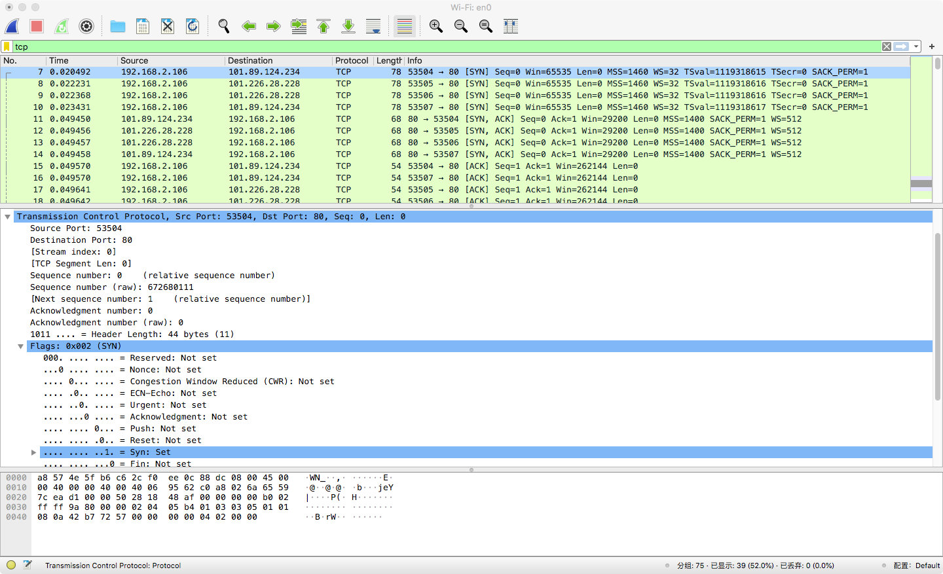Select packet 11 SYN, ACK row

click(455, 119)
